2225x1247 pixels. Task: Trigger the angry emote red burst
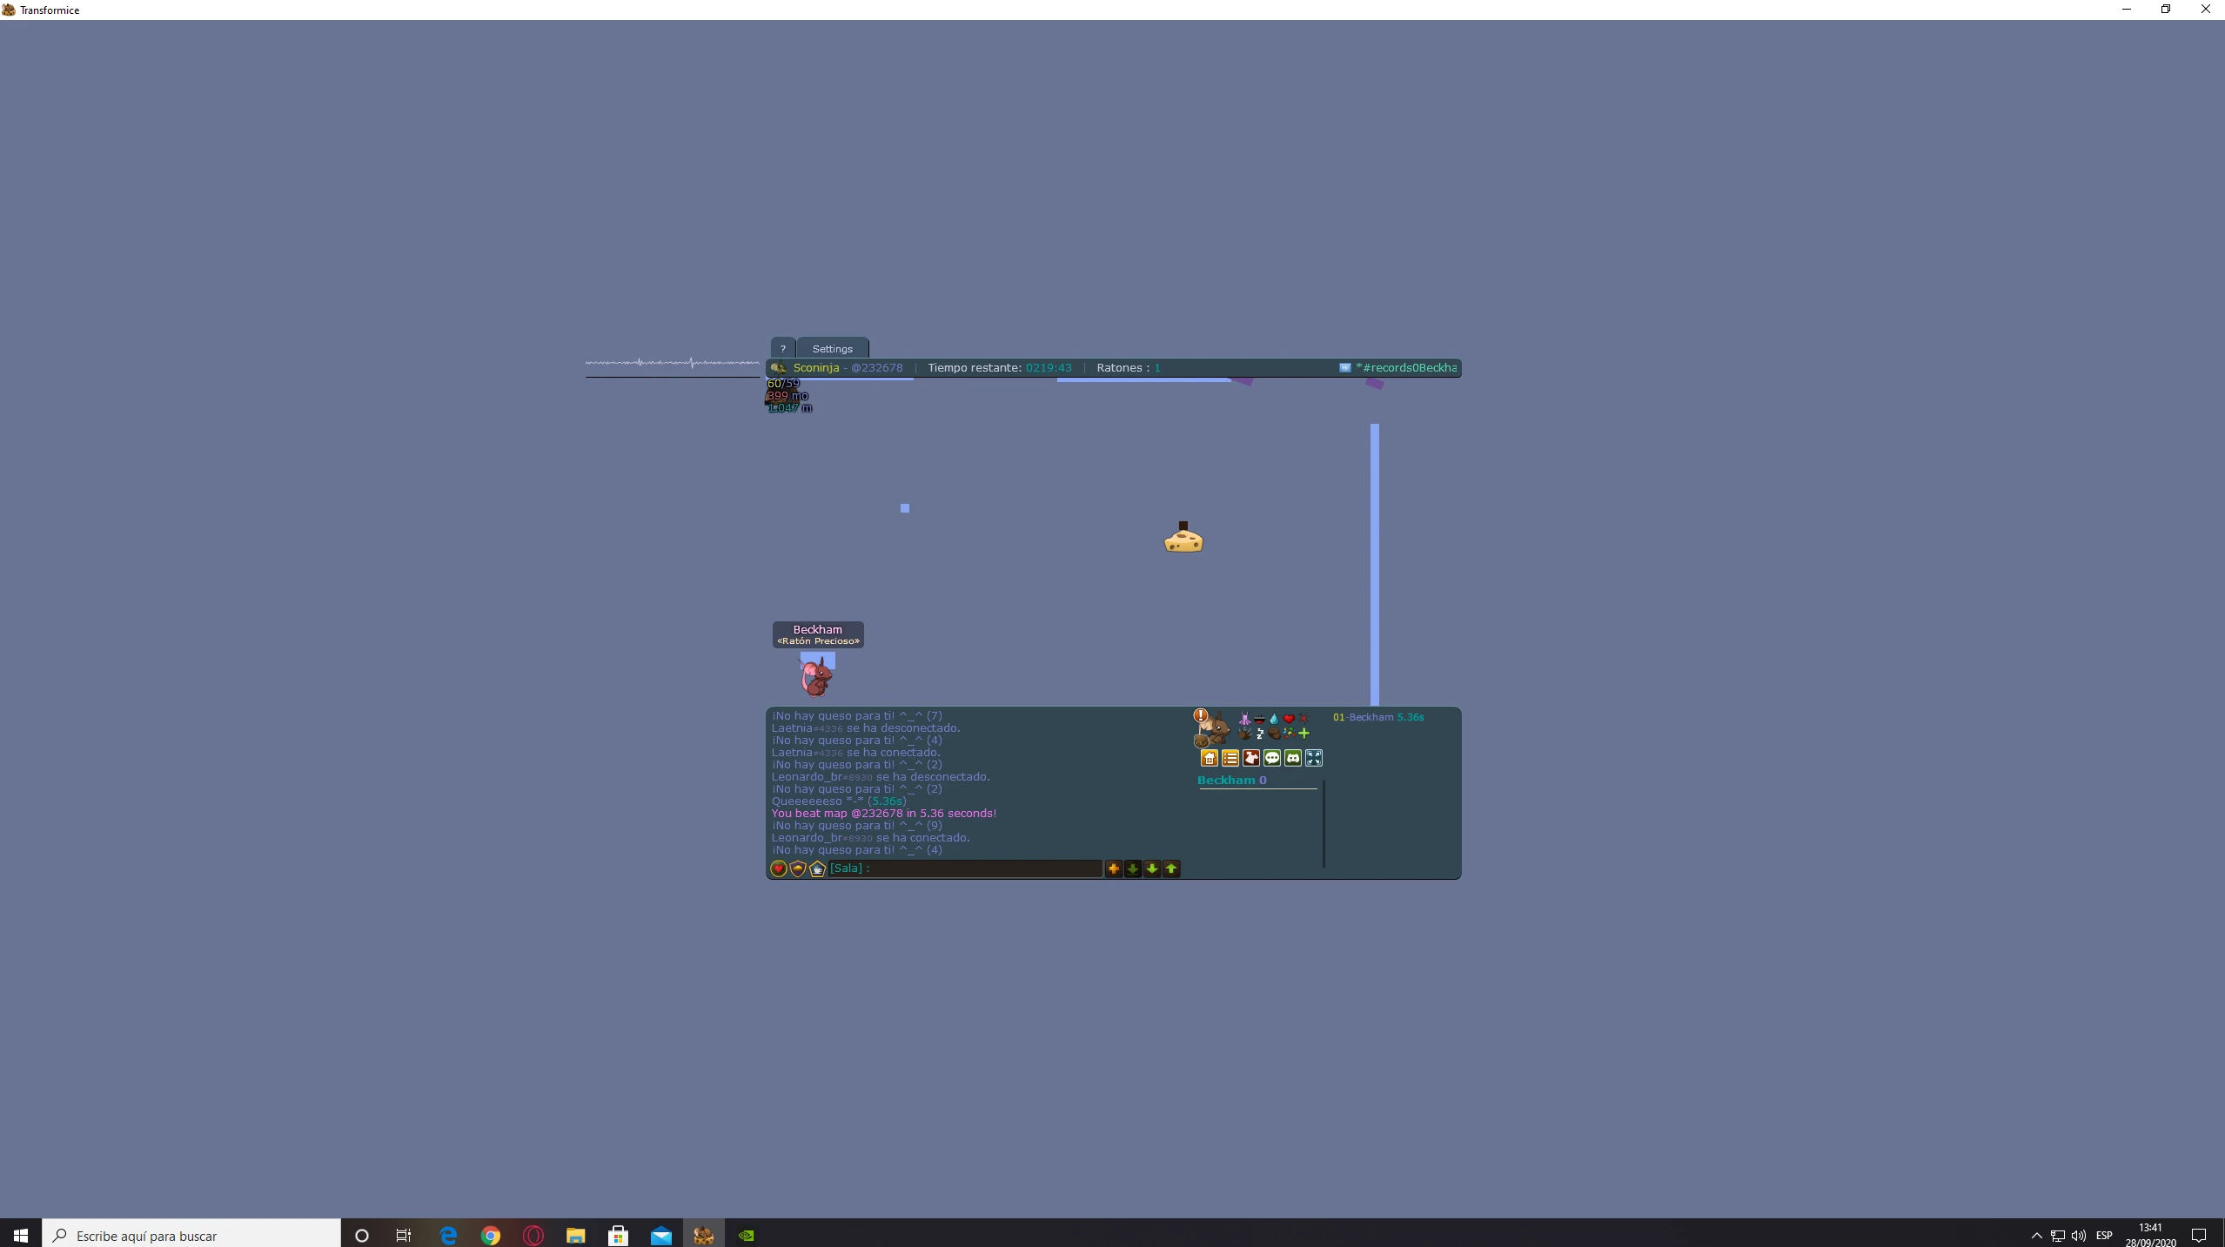coord(1304,719)
